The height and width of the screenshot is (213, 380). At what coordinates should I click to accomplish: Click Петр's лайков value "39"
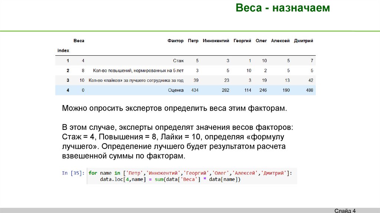coord(196,80)
